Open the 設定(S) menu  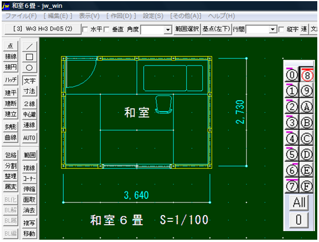coord(153,16)
